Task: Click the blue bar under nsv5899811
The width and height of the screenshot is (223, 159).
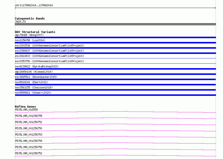Action: [115, 95]
